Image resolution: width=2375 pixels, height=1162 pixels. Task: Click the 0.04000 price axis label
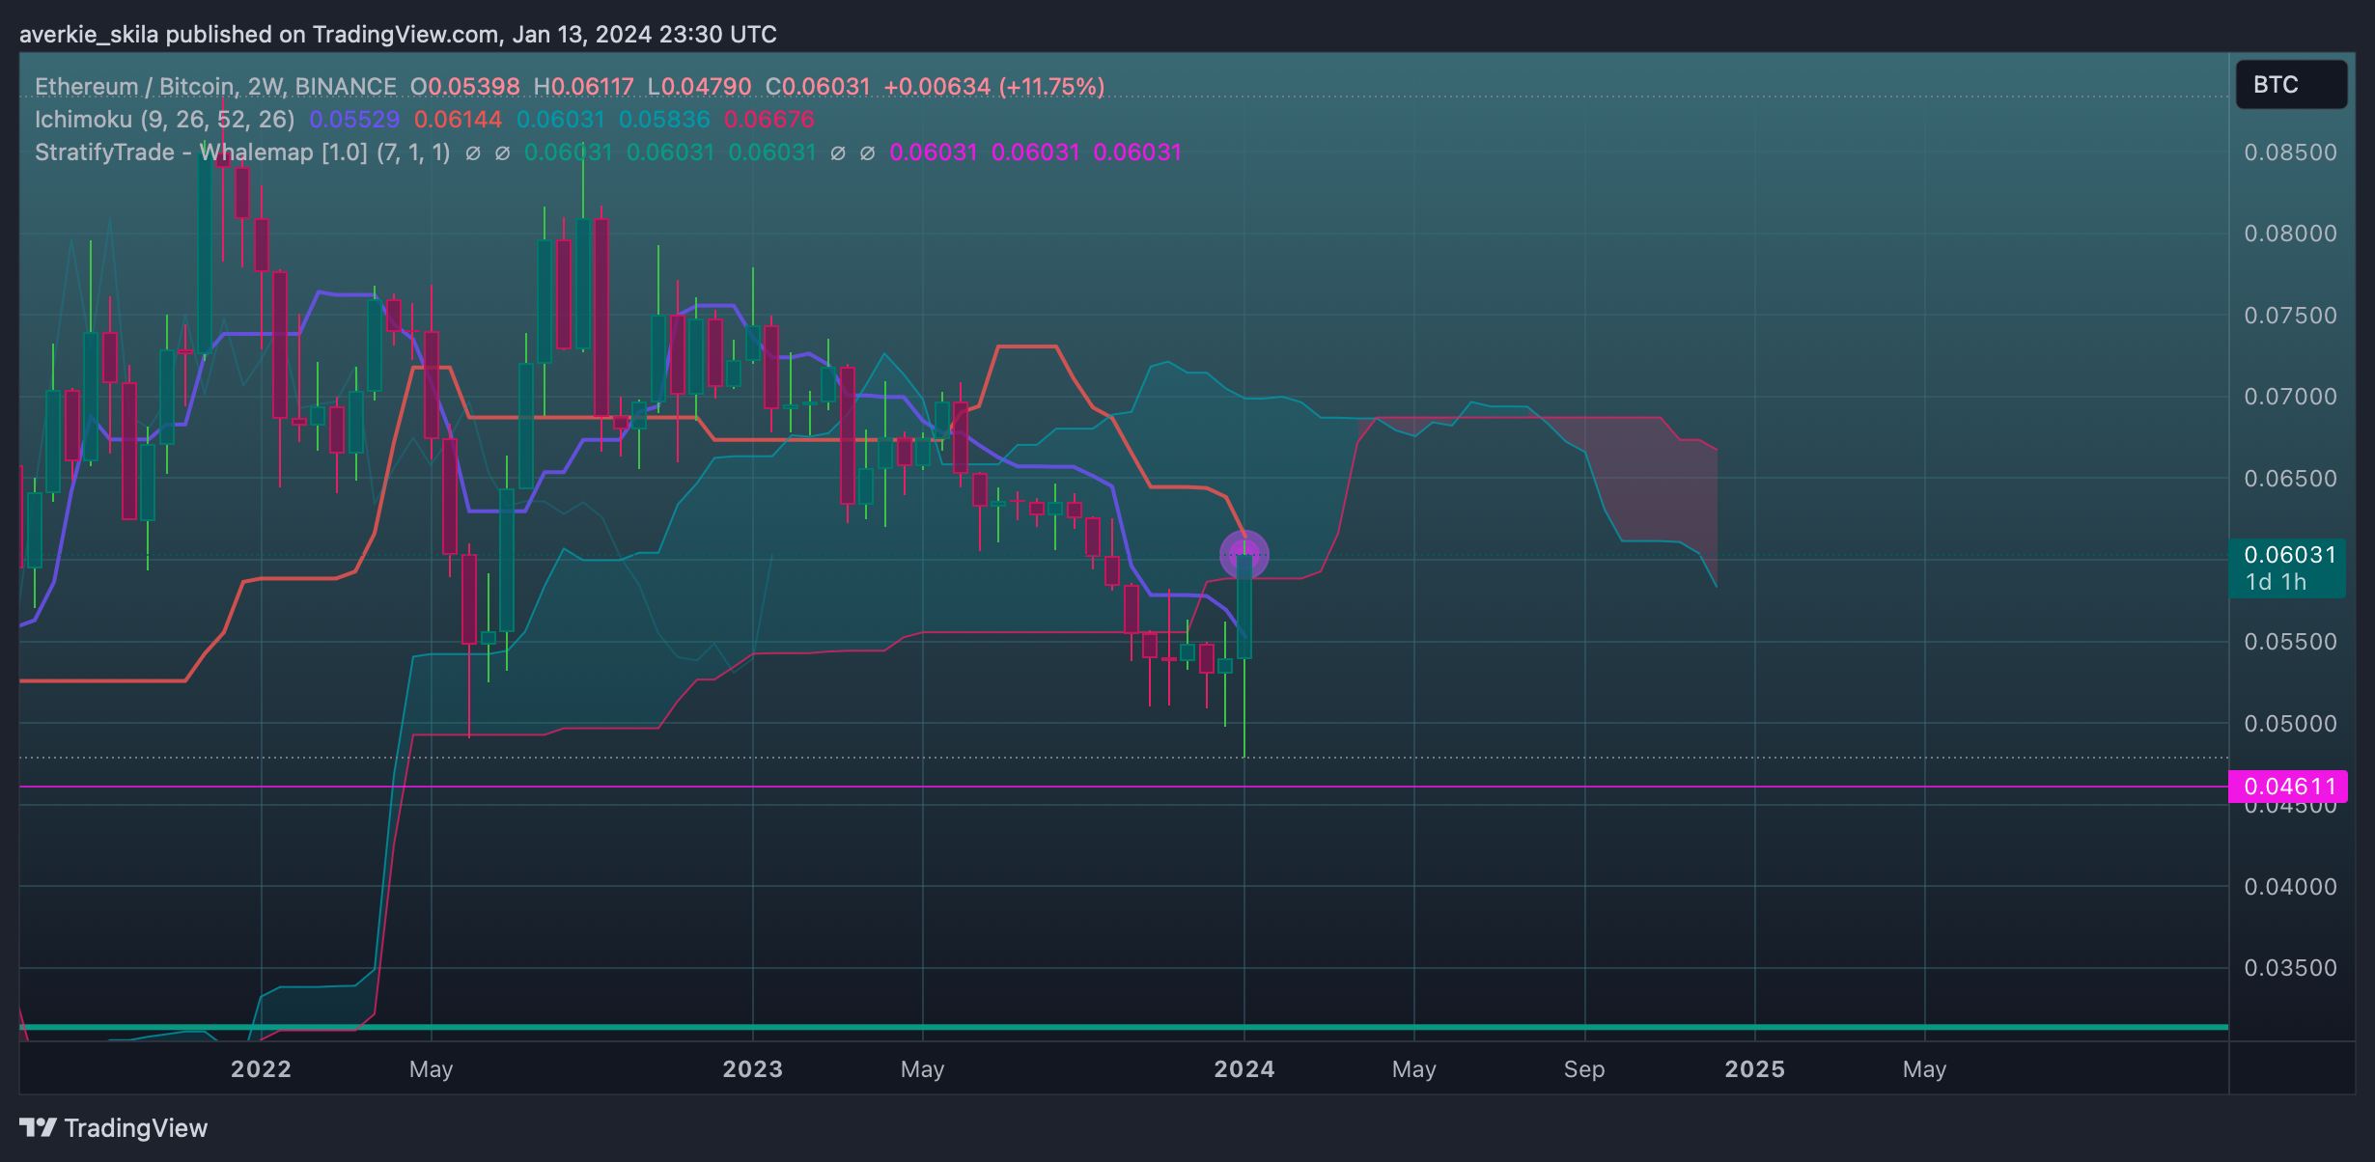2290,887
